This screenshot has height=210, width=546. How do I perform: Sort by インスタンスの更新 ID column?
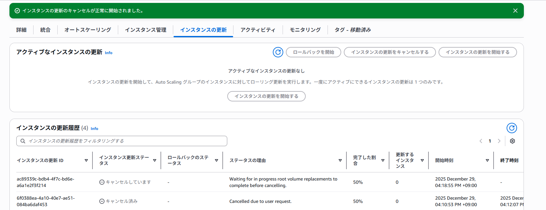coord(86,160)
